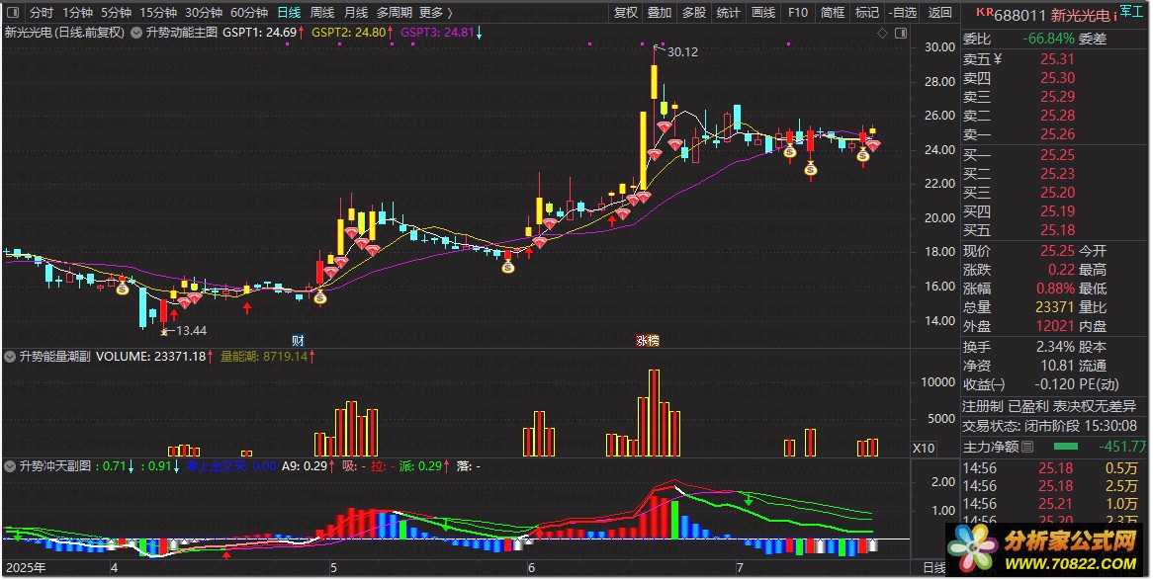
Task: Click the diamond marker icon above chart
Action: coord(882,33)
